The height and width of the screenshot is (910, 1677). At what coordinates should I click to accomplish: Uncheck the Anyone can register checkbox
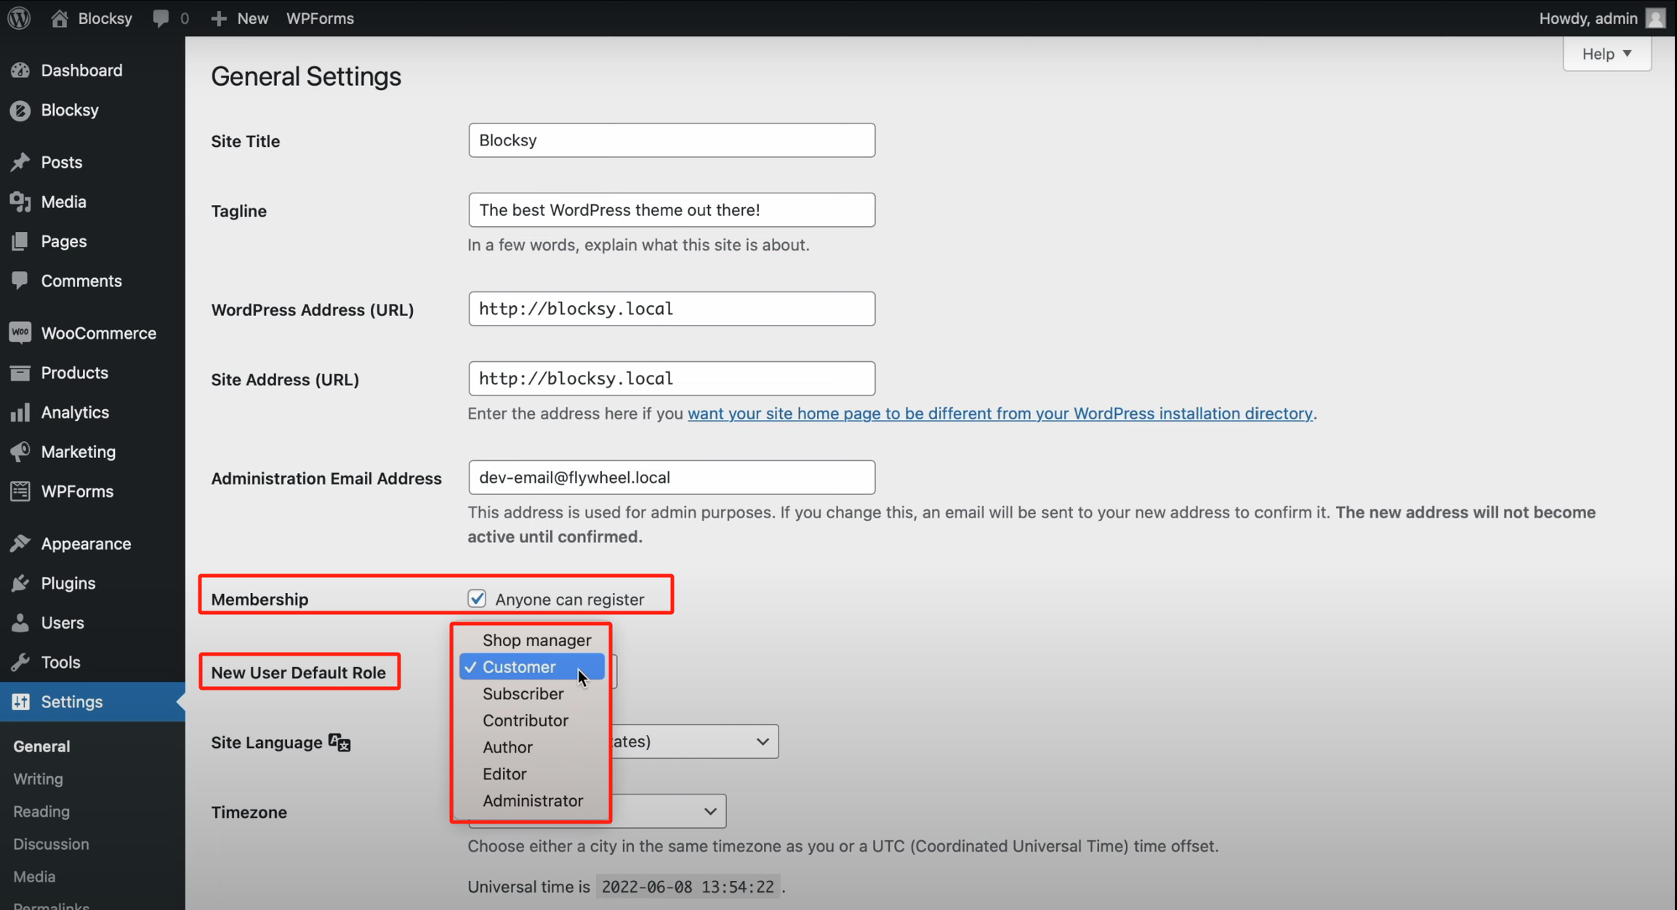tap(477, 597)
